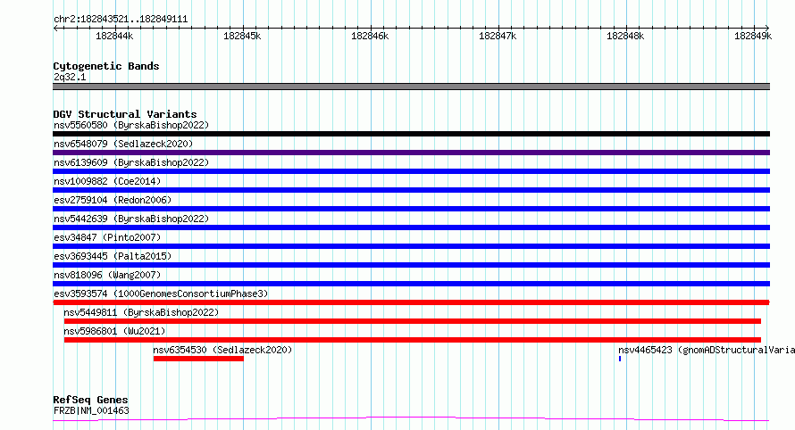The width and height of the screenshot is (795, 430).
Task: Click the Cytogenetic Bands track title
Action: [x=106, y=66]
